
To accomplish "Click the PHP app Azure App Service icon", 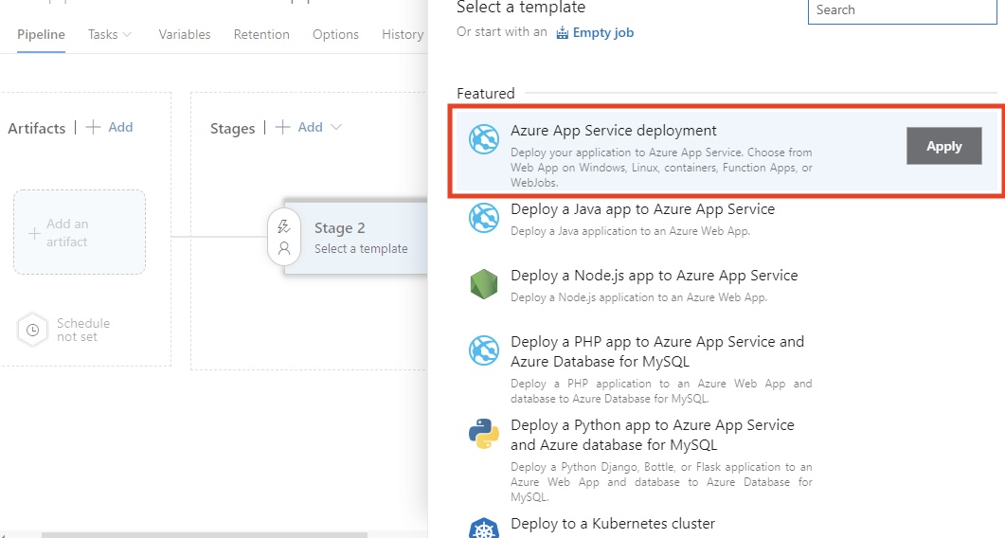I will [484, 350].
